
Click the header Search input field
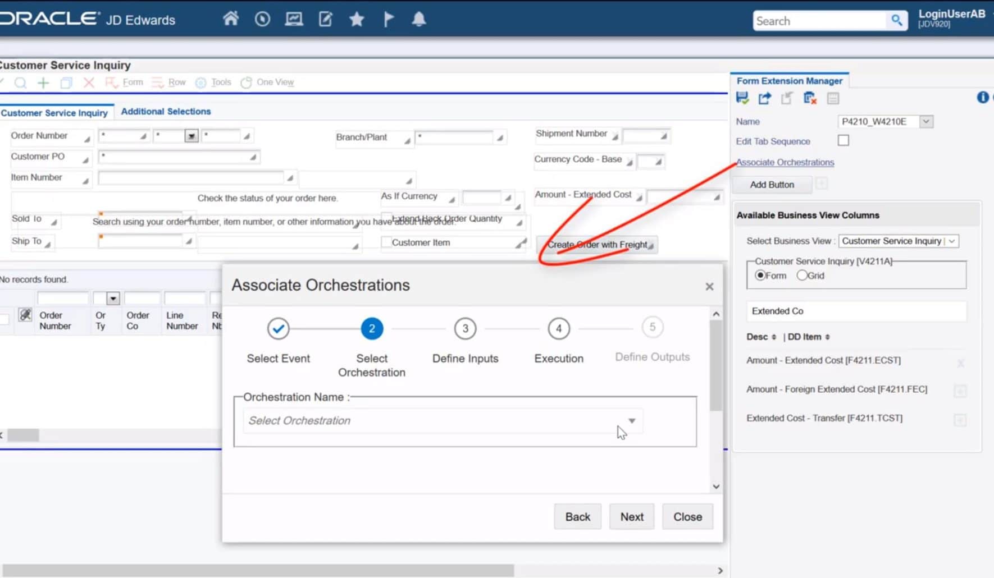click(820, 21)
